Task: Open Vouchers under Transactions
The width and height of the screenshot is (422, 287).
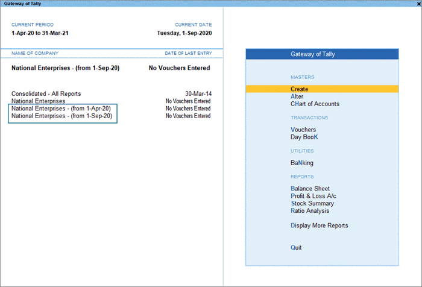Action: click(x=303, y=130)
